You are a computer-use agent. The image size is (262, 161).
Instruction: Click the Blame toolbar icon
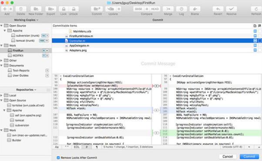pos(195,9)
